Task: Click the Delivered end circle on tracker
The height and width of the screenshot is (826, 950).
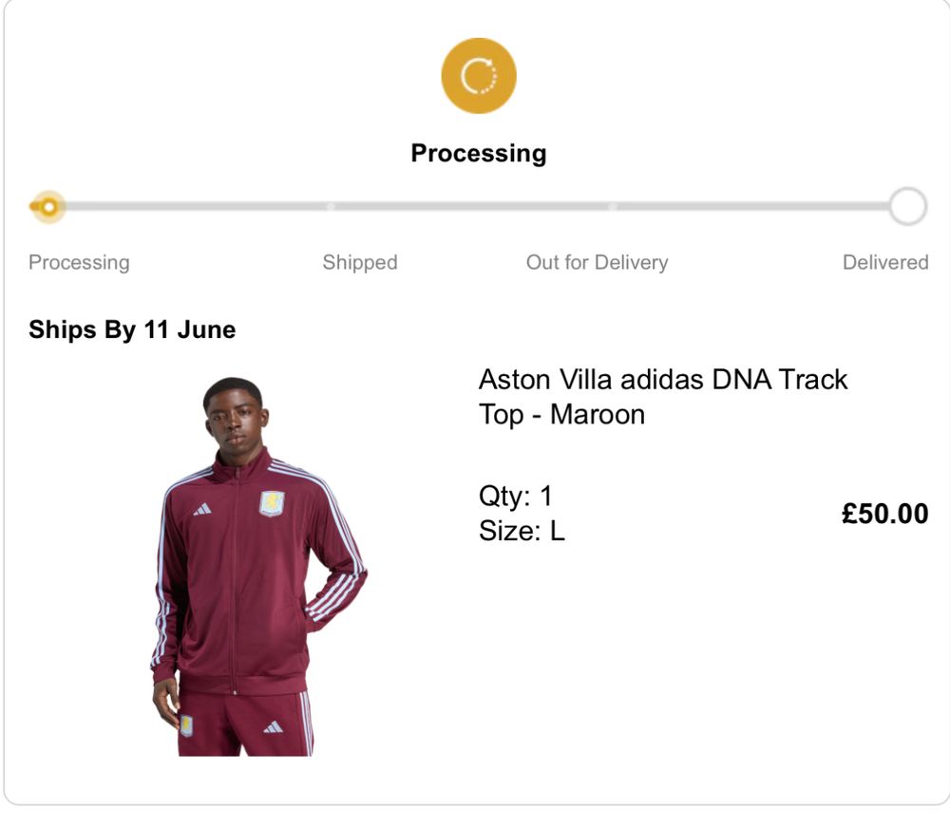Action: coord(907,206)
